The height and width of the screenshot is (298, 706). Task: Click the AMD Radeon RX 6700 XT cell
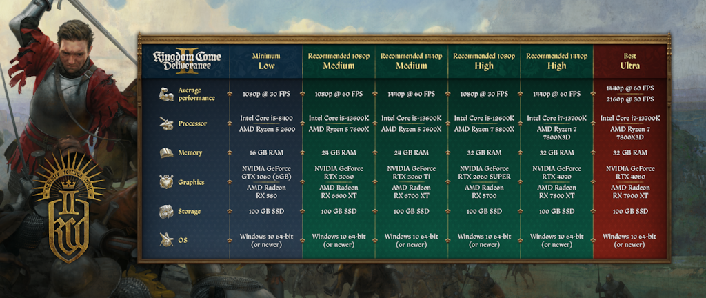tap(411, 191)
